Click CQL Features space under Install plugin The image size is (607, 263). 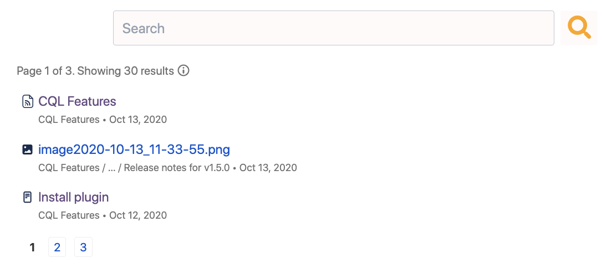[69, 215]
